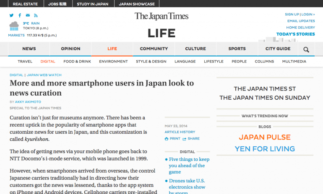Select MULTIMEDIA sub-navigation item
Screen dimensions: 323x194
(294, 62)
